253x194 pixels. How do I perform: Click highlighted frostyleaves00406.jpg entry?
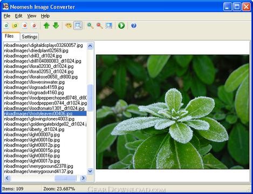[45, 114]
